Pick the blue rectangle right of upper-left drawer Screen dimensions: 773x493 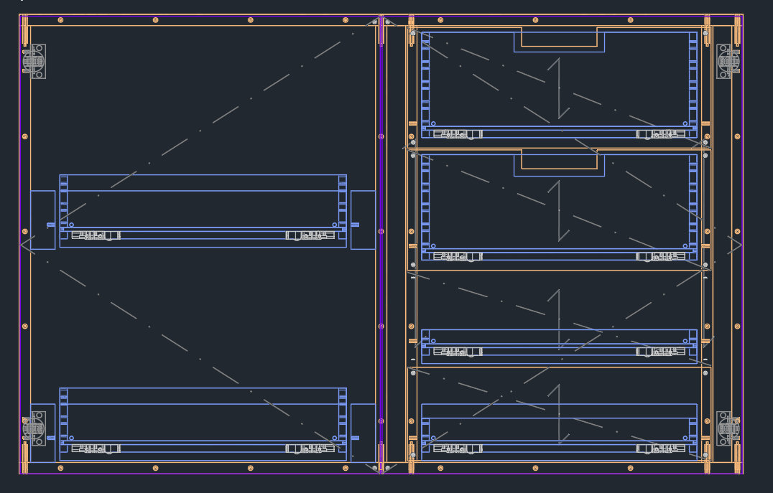click(363, 220)
